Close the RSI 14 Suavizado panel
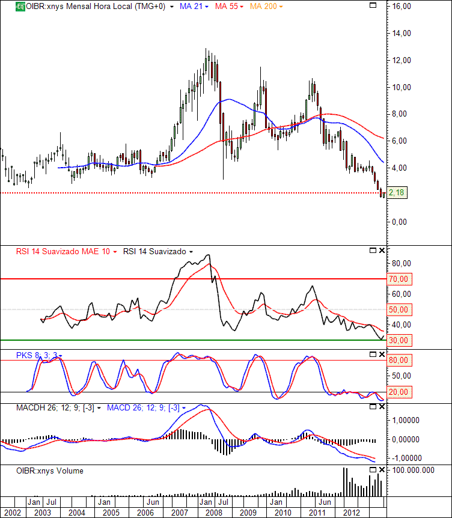 [382, 251]
